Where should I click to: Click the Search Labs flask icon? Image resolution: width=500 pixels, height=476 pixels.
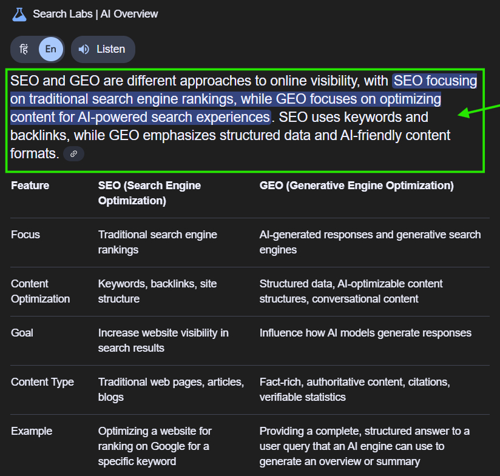click(x=19, y=15)
